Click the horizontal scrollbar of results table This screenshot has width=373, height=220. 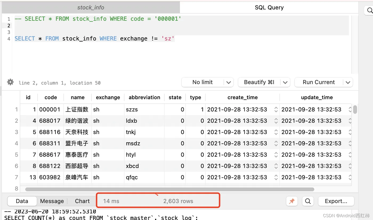[x=170, y=189]
